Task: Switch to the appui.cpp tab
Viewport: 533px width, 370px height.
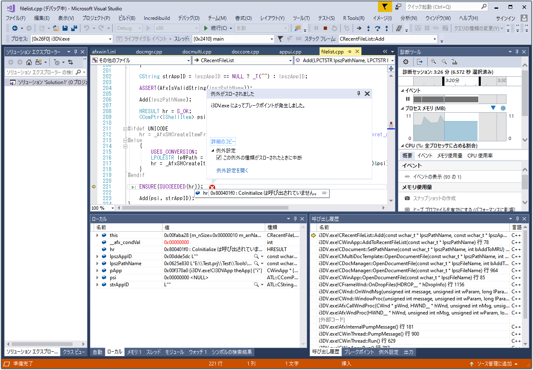Action: point(291,52)
